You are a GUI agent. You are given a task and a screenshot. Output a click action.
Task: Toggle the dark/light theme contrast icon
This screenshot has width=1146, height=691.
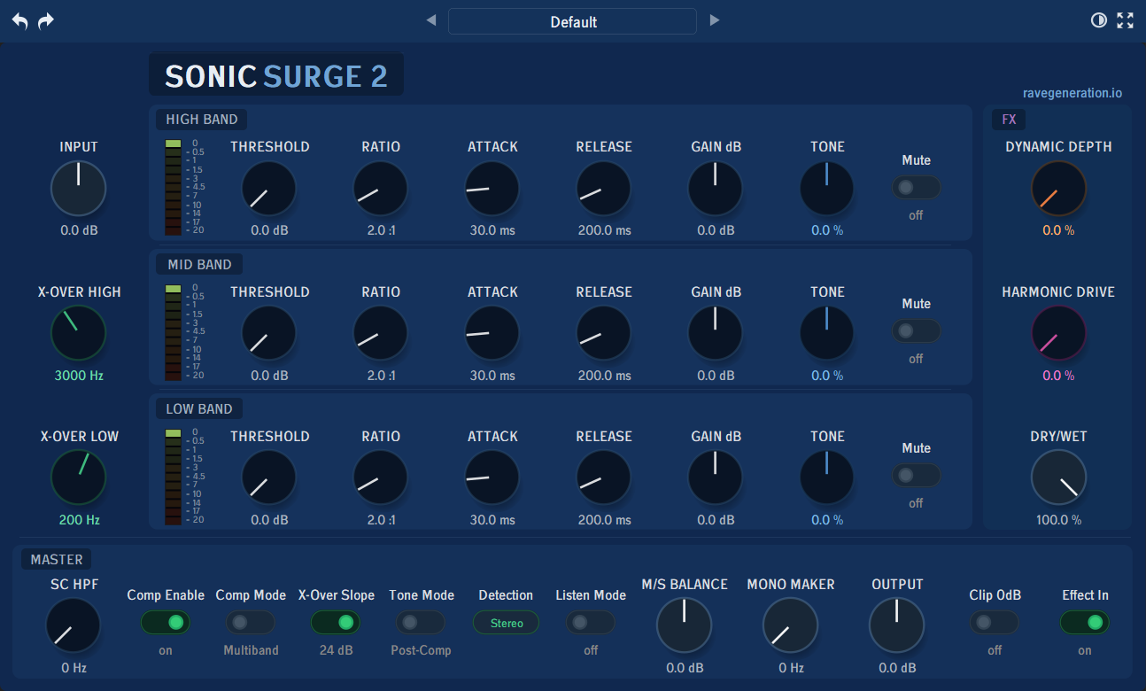1099,19
